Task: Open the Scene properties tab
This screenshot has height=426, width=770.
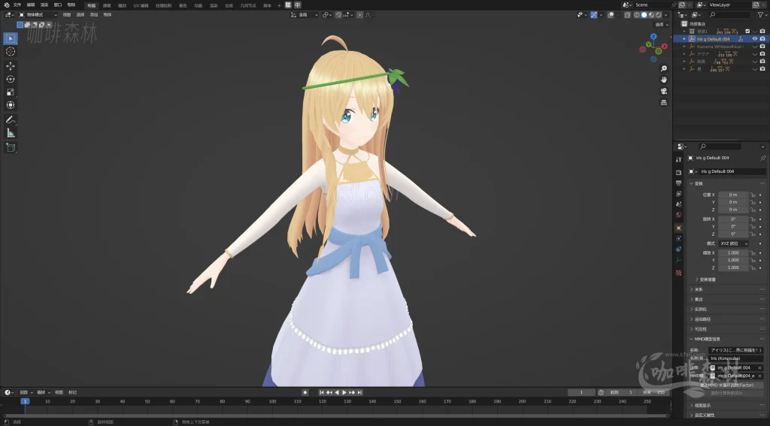Action: (x=679, y=204)
